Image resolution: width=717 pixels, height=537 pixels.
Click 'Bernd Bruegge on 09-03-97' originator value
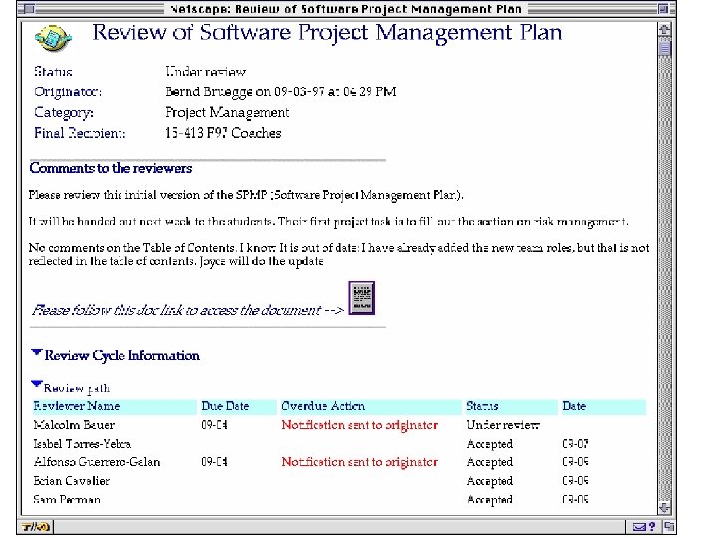(281, 91)
